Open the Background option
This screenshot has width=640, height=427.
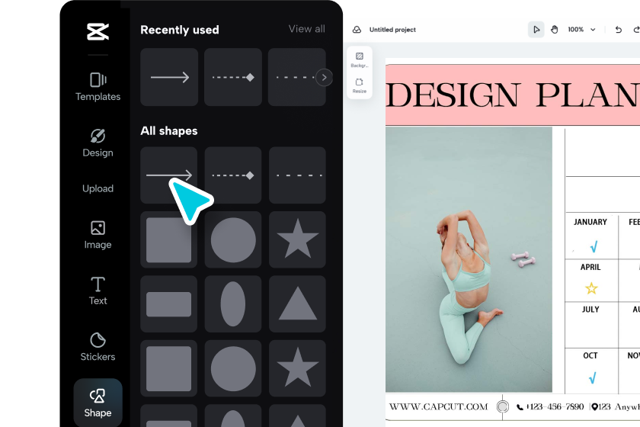[x=359, y=59]
